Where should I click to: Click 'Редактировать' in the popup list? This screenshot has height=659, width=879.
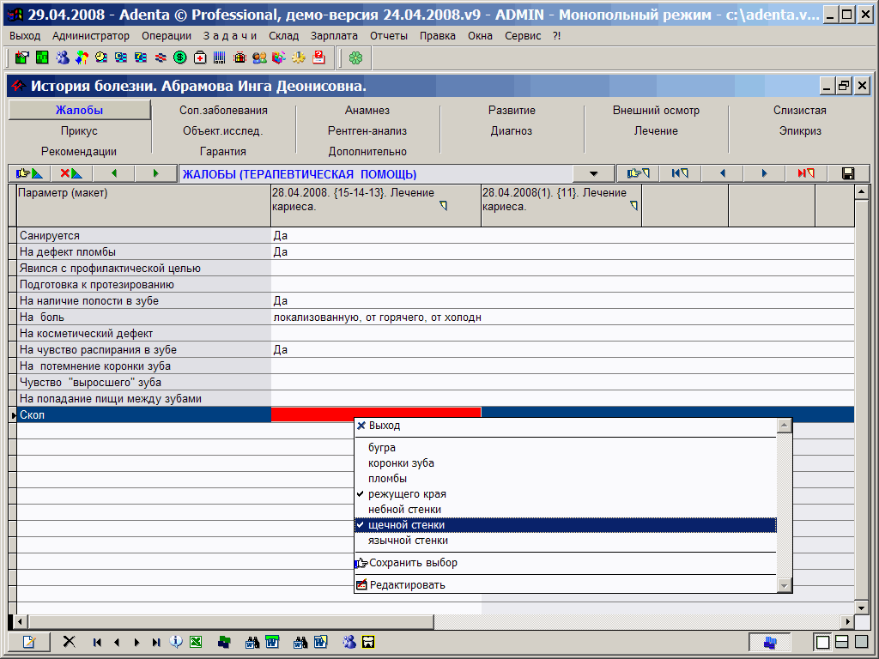pyautogui.click(x=407, y=585)
